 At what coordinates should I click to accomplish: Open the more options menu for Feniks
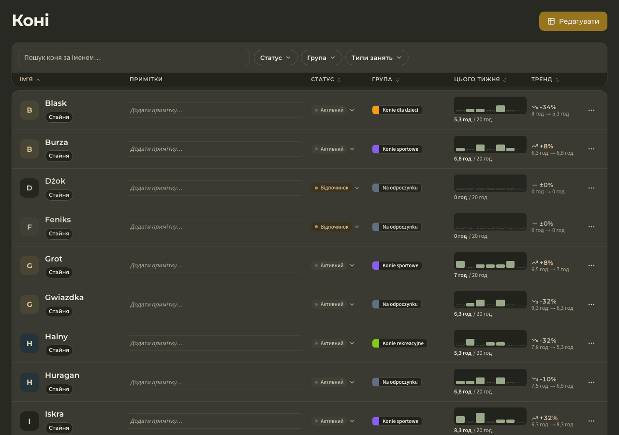click(x=591, y=227)
